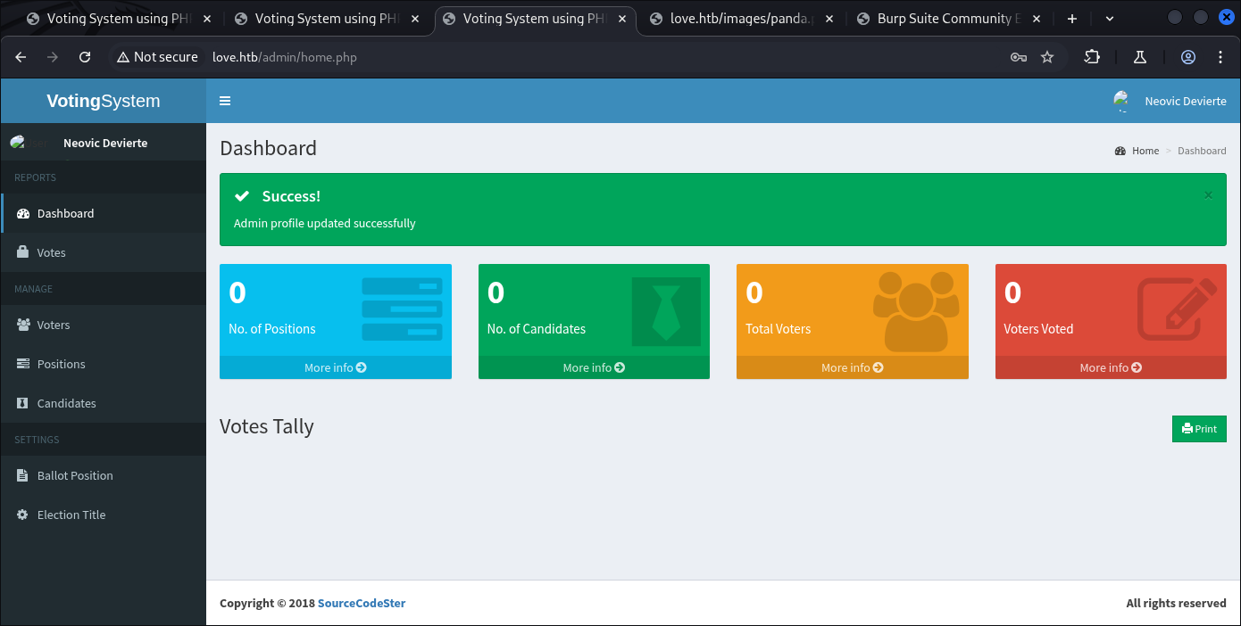Image resolution: width=1241 pixels, height=626 pixels.
Task: Click the Ballot Position file icon
Action: pyautogui.click(x=23, y=475)
